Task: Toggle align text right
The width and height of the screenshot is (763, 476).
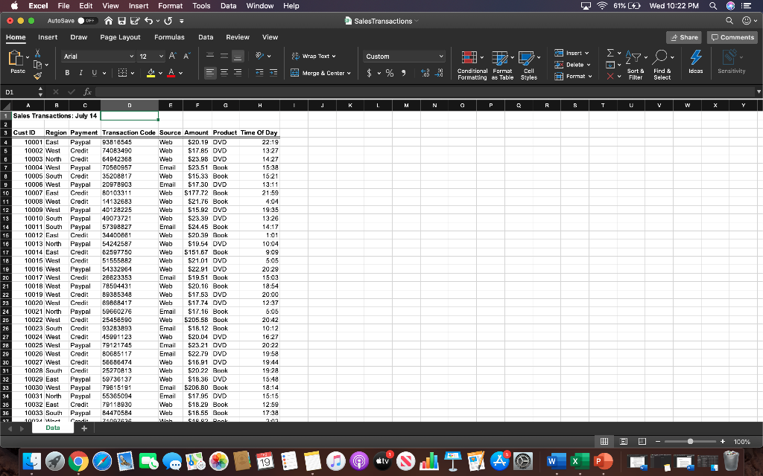Action: tap(238, 73)
